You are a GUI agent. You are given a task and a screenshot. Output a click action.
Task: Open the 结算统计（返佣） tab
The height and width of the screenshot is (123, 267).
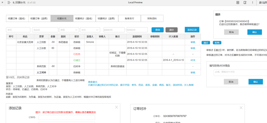tap(107, 18)
